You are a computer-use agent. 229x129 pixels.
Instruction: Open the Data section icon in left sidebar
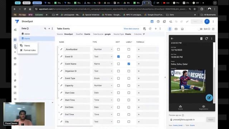tap(15, 40)
